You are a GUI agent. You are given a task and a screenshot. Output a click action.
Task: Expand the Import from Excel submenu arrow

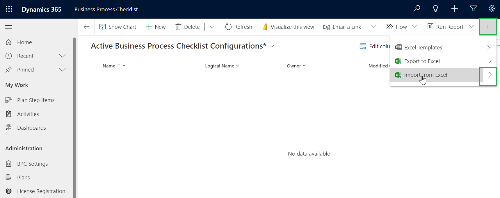490,75
